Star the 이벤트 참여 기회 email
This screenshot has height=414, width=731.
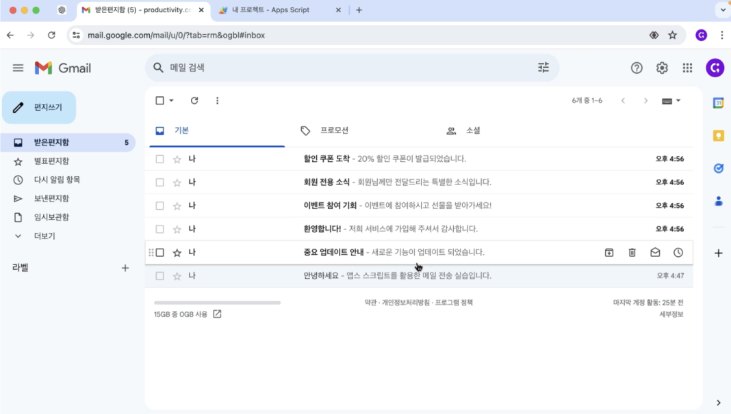coord(177,205)
